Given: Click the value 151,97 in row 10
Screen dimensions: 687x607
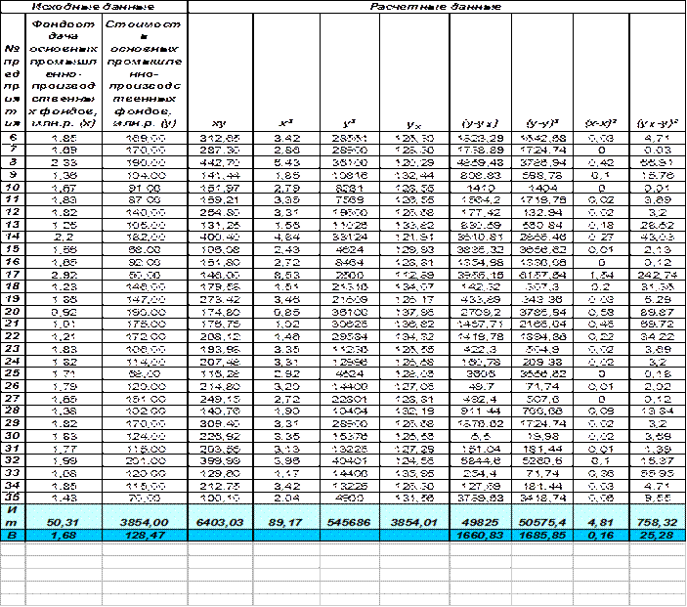Looking at the screenshot, I should click(x=221, y=188).
